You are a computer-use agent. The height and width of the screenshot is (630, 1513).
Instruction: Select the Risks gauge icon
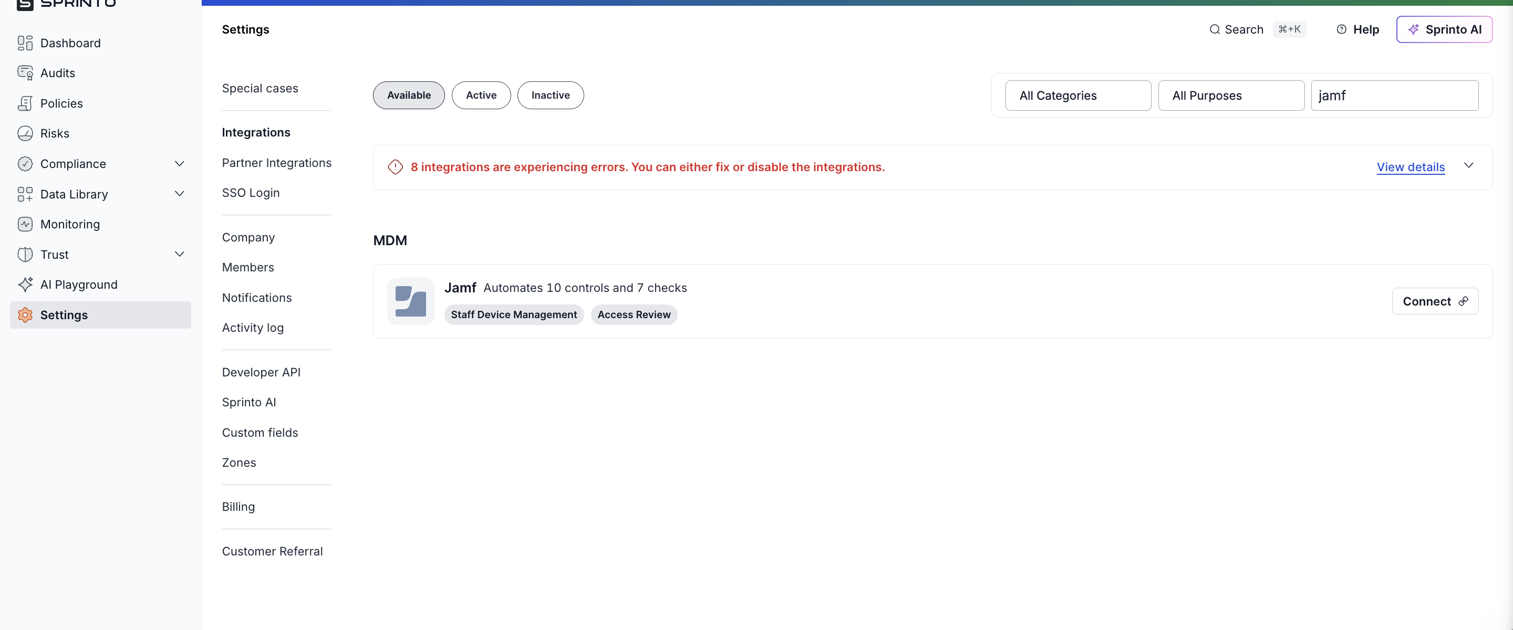click(x=25, y=133)
